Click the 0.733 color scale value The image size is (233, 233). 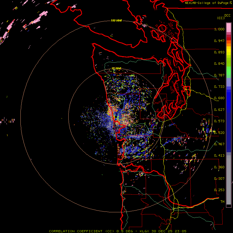[x=219, y=87]
